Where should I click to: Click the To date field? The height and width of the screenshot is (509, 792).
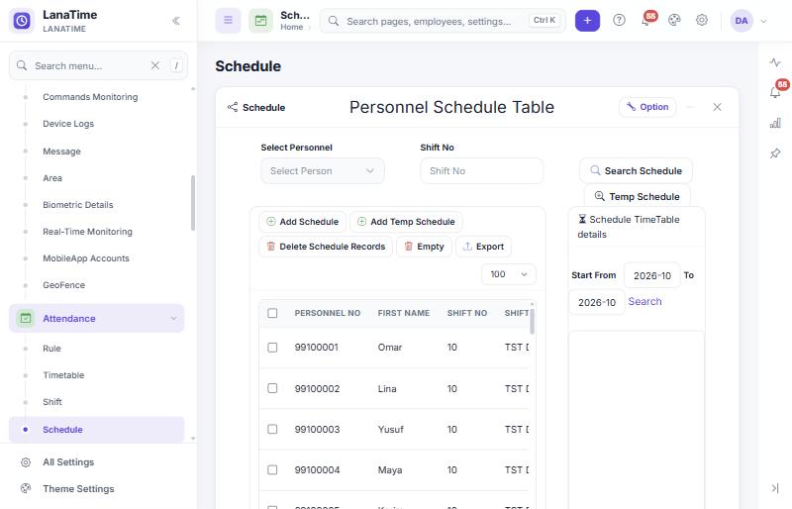(597, 302)
